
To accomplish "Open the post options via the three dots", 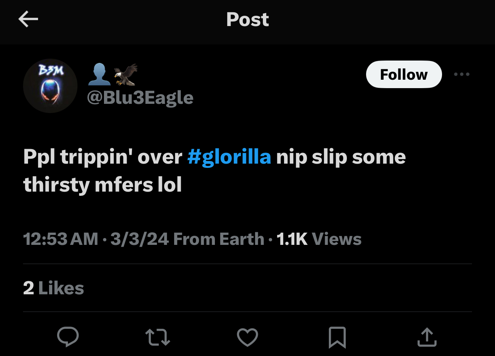I will (x=462, y=74).
